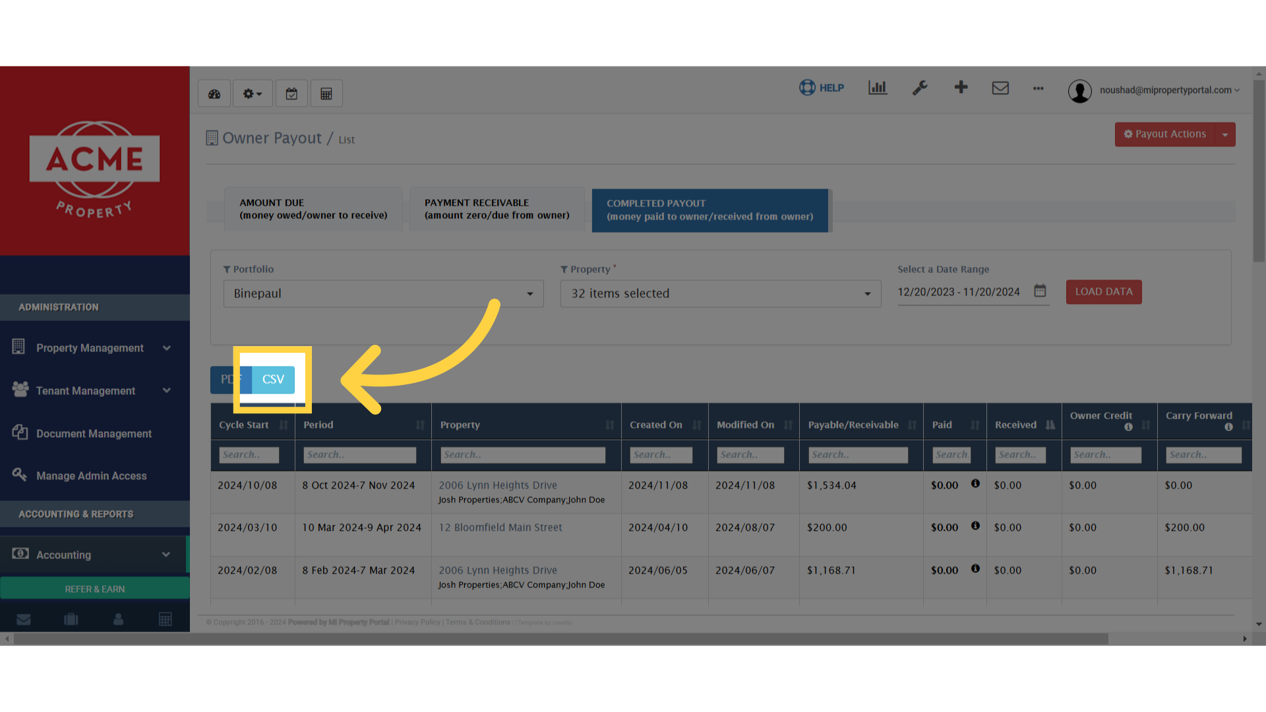Open the 2006 Lynn Heights Drive link dated 2024/02/08
This screenshot has width=1266, height=712.
498,570
